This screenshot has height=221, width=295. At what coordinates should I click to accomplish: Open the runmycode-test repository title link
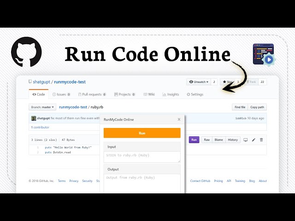[x=70, y=82]
